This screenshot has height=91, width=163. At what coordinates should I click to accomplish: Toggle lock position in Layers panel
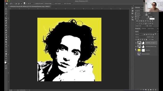coord(142,39)
